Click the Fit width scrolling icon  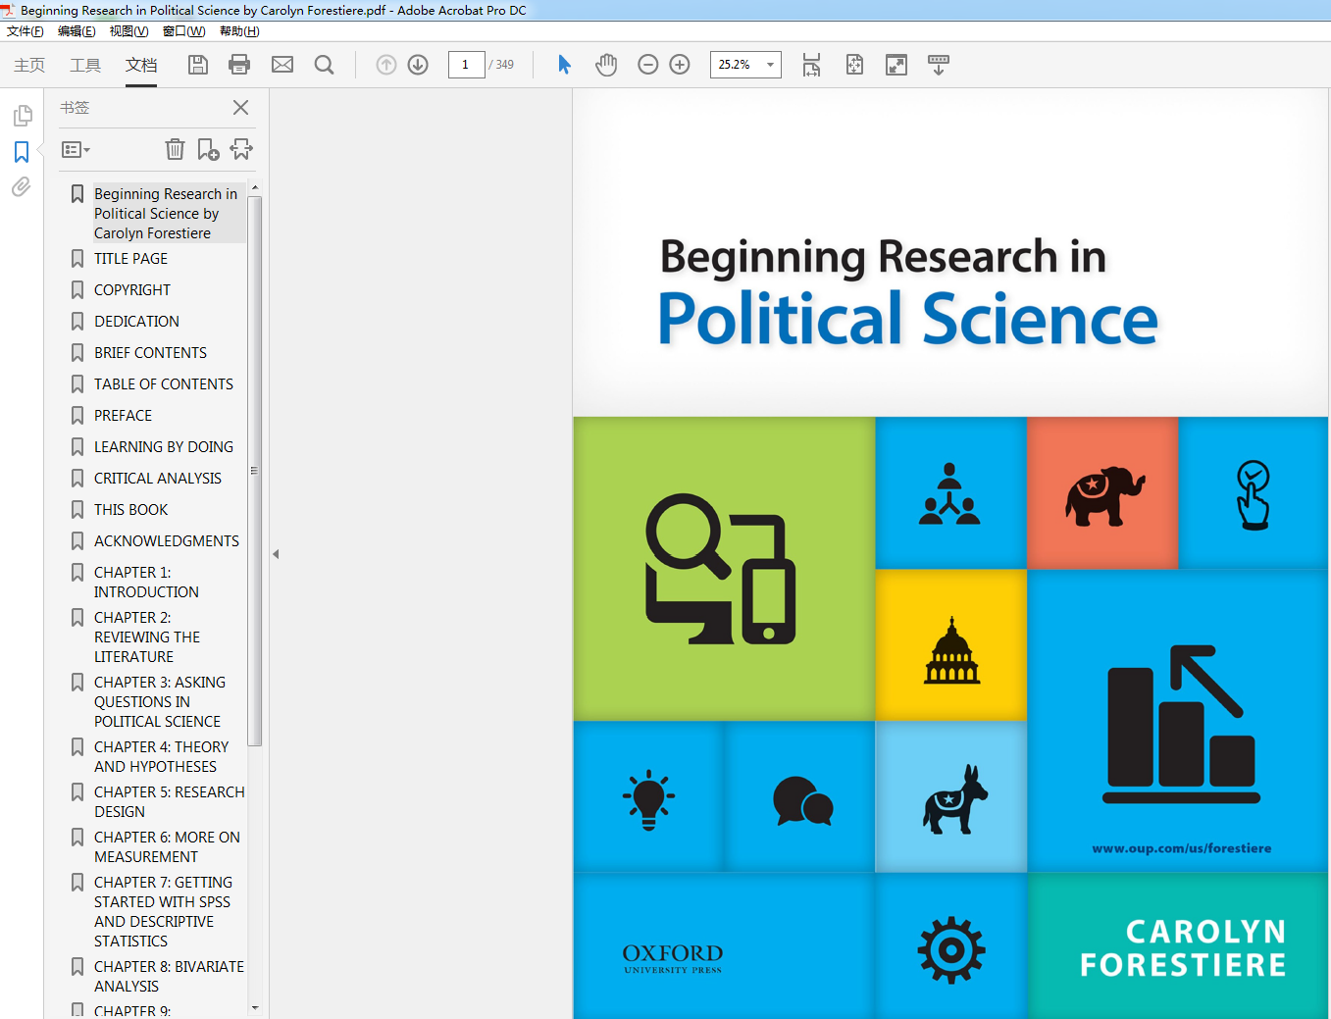click(x=811, y=65)
